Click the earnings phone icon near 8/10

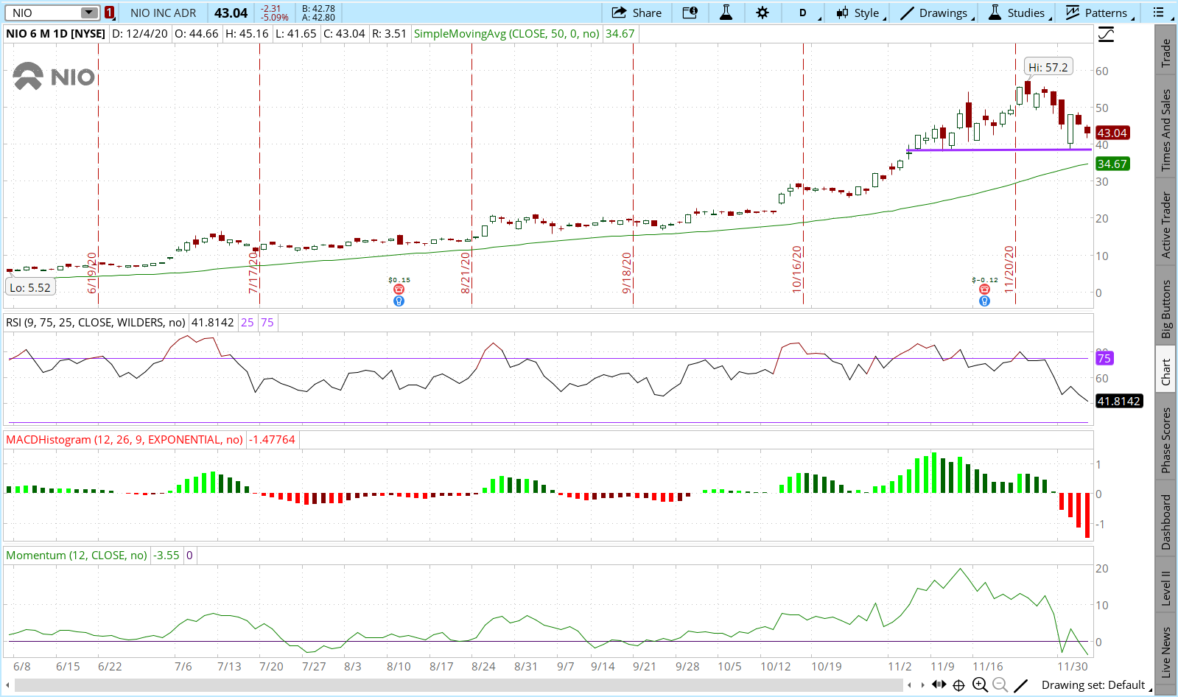[x=399, y=290]
